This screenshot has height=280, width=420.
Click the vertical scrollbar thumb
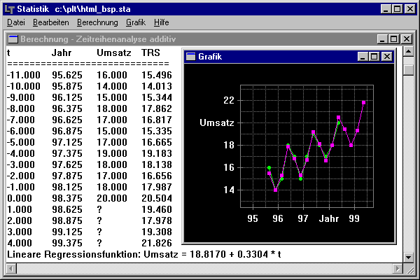pyautogui.click(x=409, y=68)
